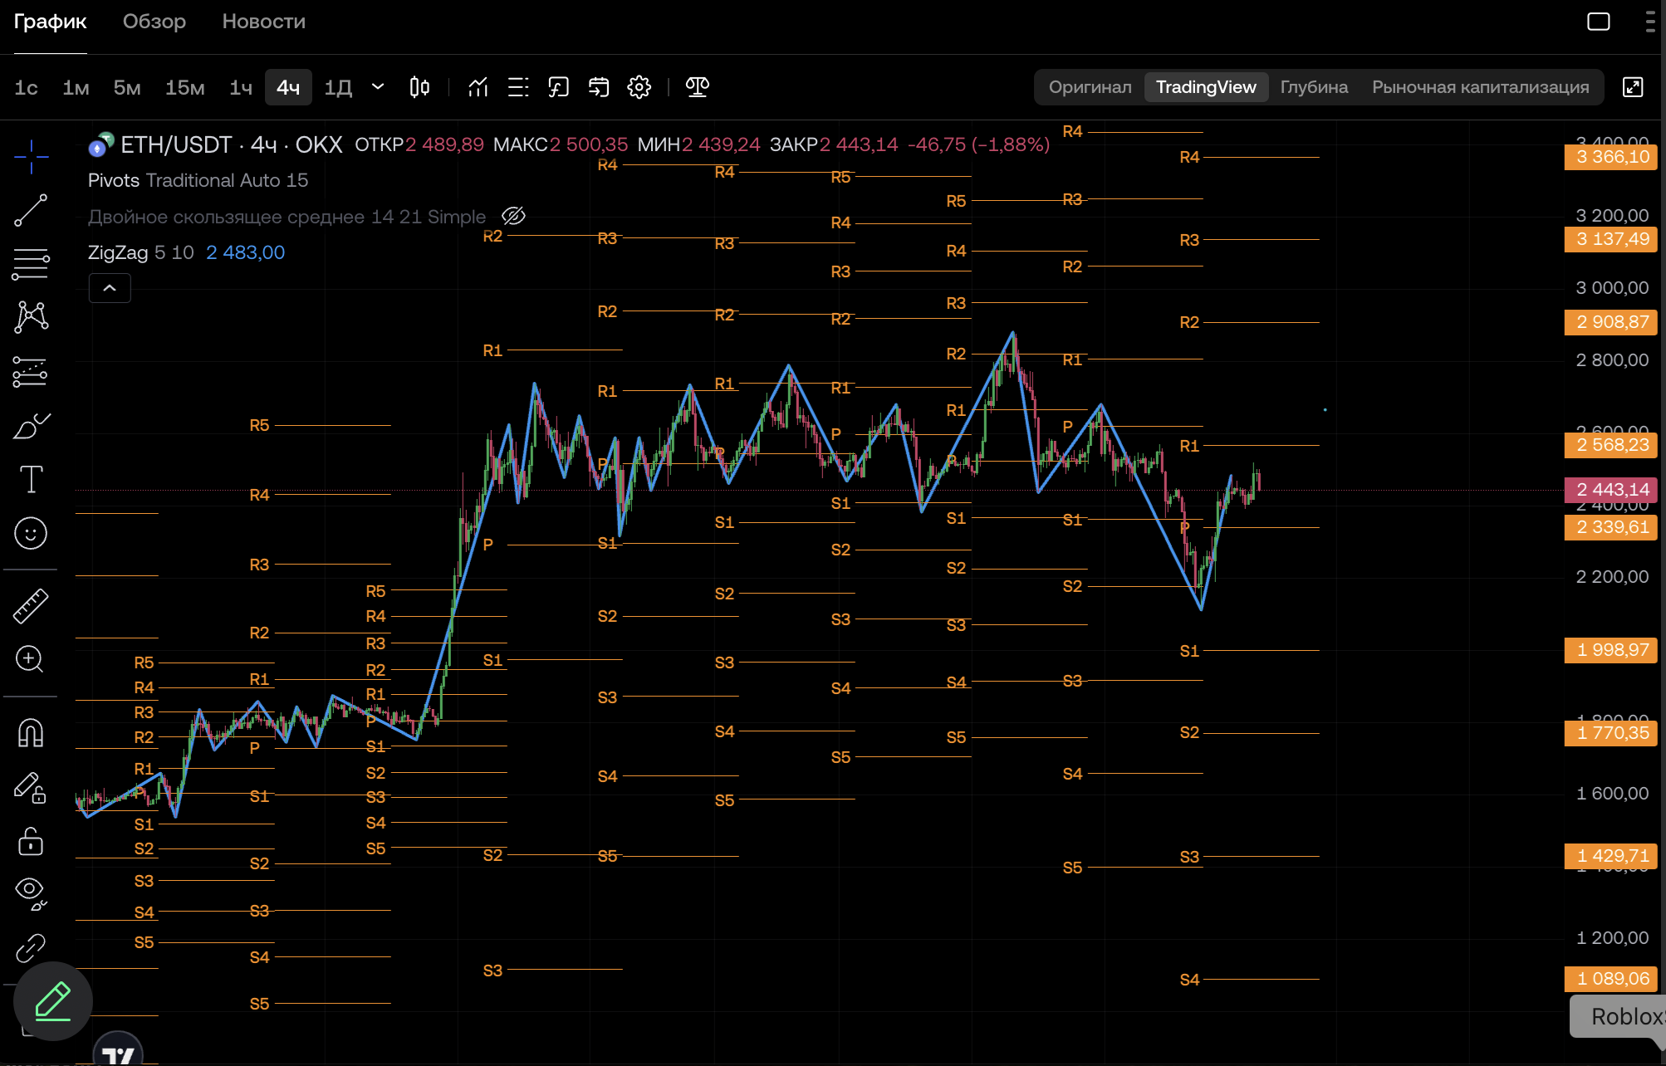Show the hidden Double Moving Average indicator
This screenshot has width=1666, height=1066.
pyautogui.click(x=514, y=217)
